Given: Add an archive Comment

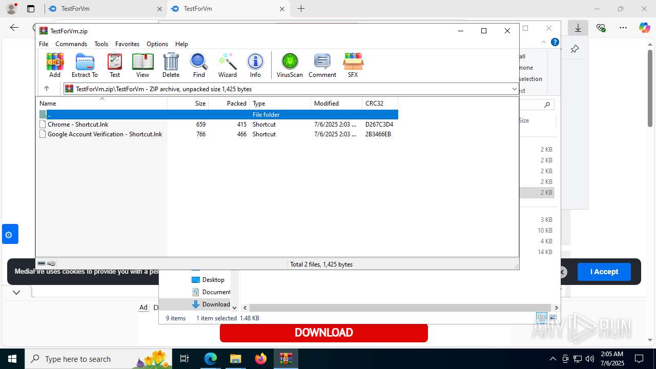Looking at the screenshot, I should (322, 65).
